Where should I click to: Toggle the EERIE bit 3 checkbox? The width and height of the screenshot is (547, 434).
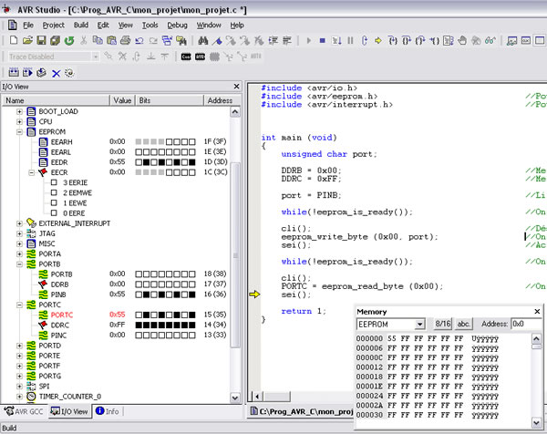55,182
